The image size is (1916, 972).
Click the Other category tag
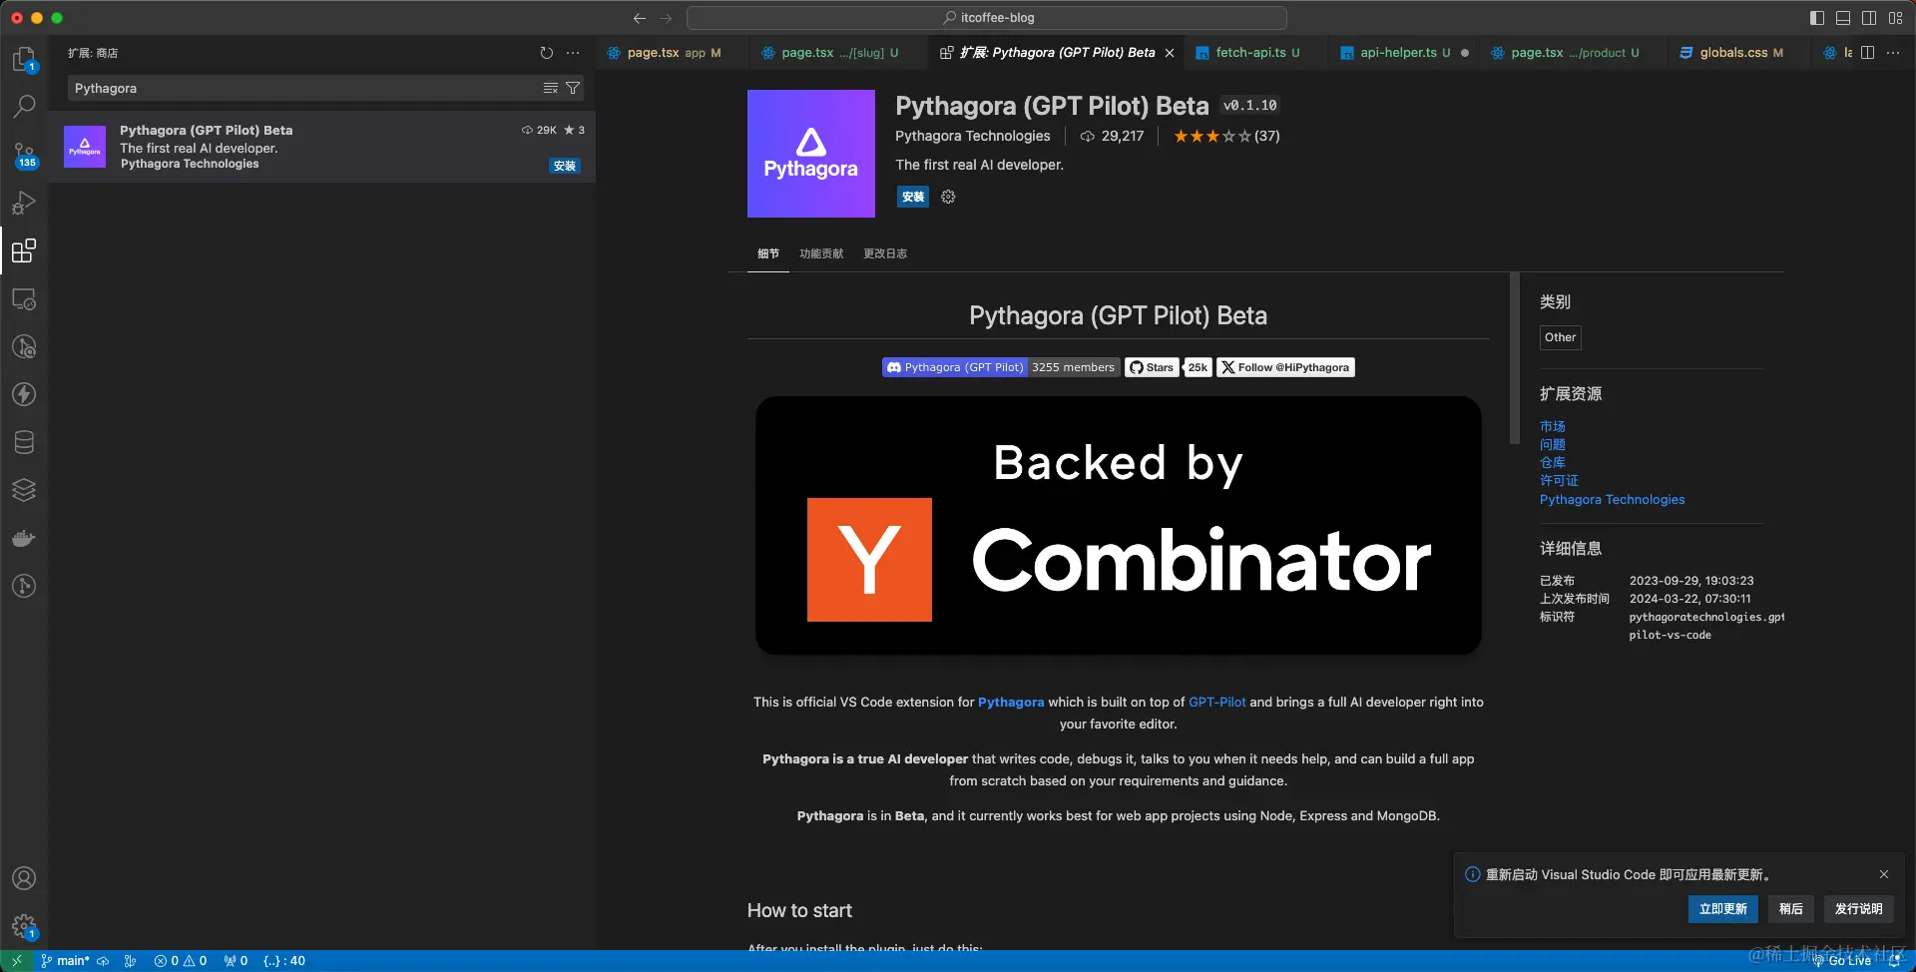(1561, 337)
